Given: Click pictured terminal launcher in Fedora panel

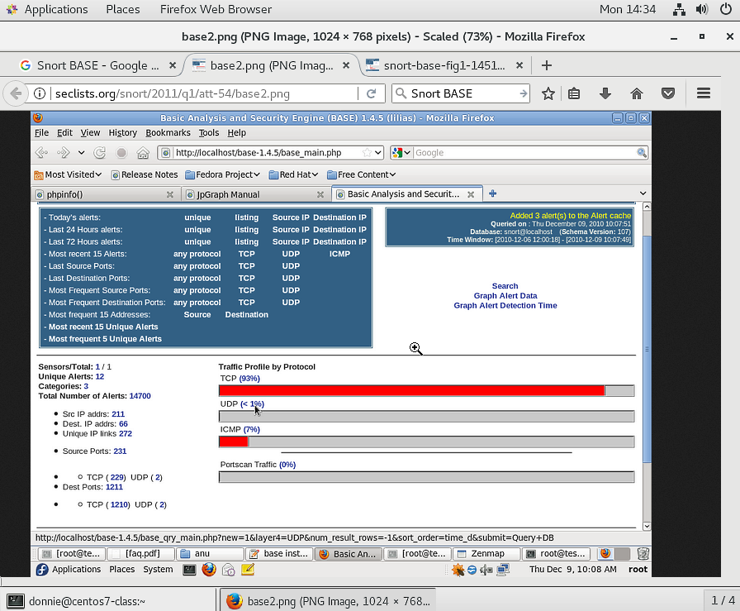Looking at the screenshot, I should 189,570.
